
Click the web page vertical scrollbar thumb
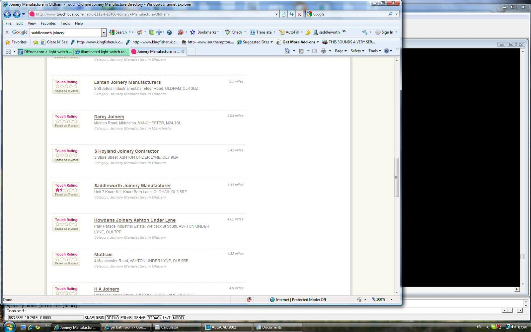(x=396, y=177)
